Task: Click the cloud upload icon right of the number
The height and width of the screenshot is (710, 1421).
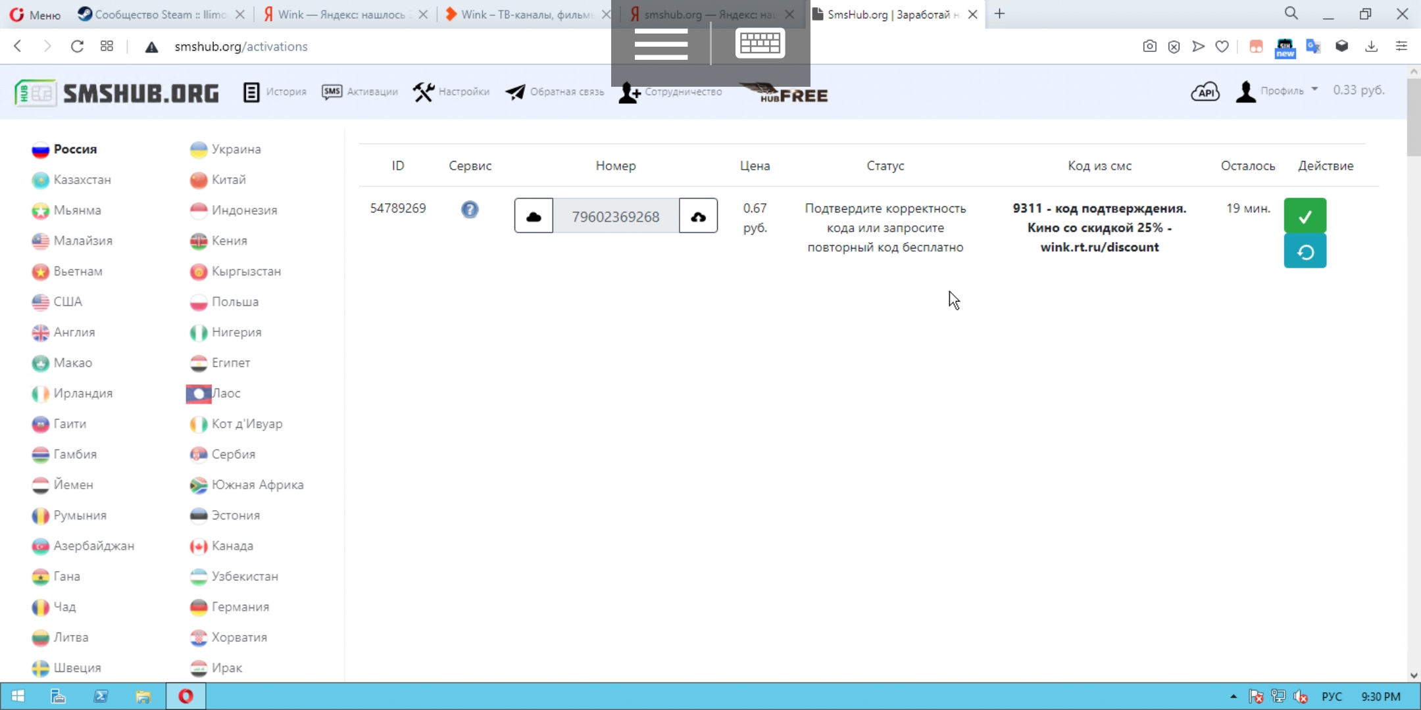Action: point(698,216)
